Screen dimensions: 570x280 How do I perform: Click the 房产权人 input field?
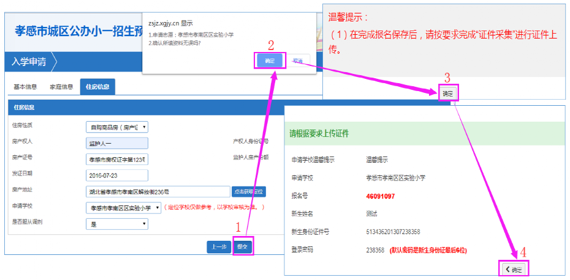(117, 143)
